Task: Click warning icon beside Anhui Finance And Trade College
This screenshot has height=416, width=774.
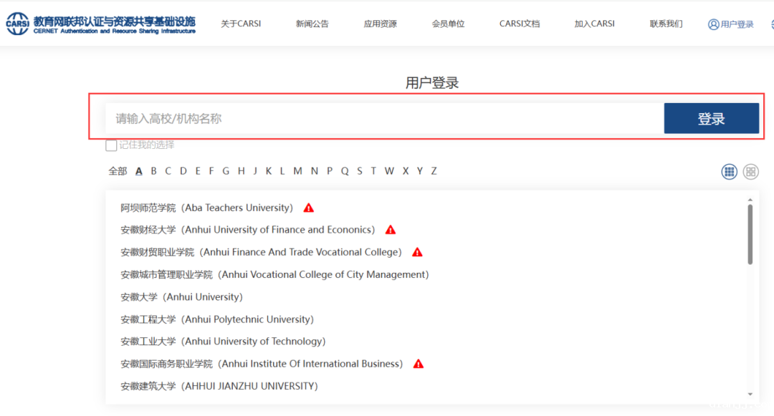Action: tap(417, 253)
